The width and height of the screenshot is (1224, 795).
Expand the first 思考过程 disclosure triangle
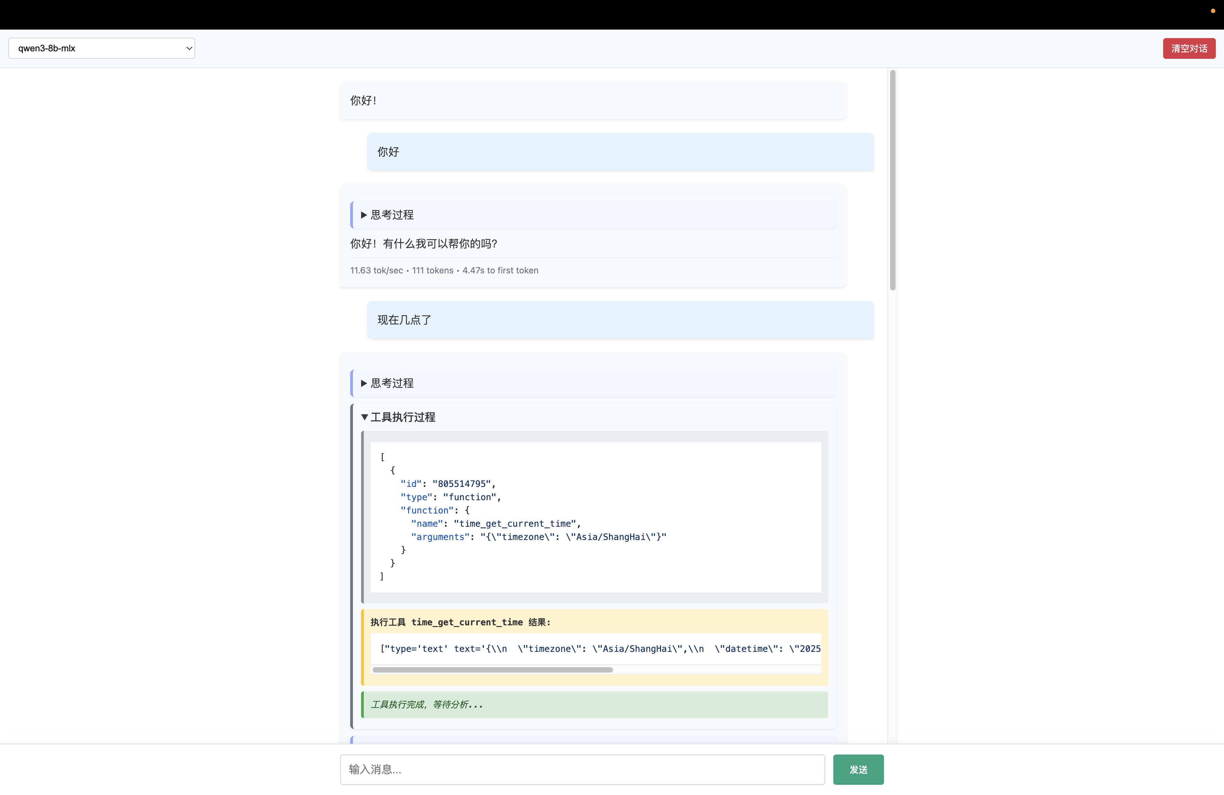tap(363, 215)
